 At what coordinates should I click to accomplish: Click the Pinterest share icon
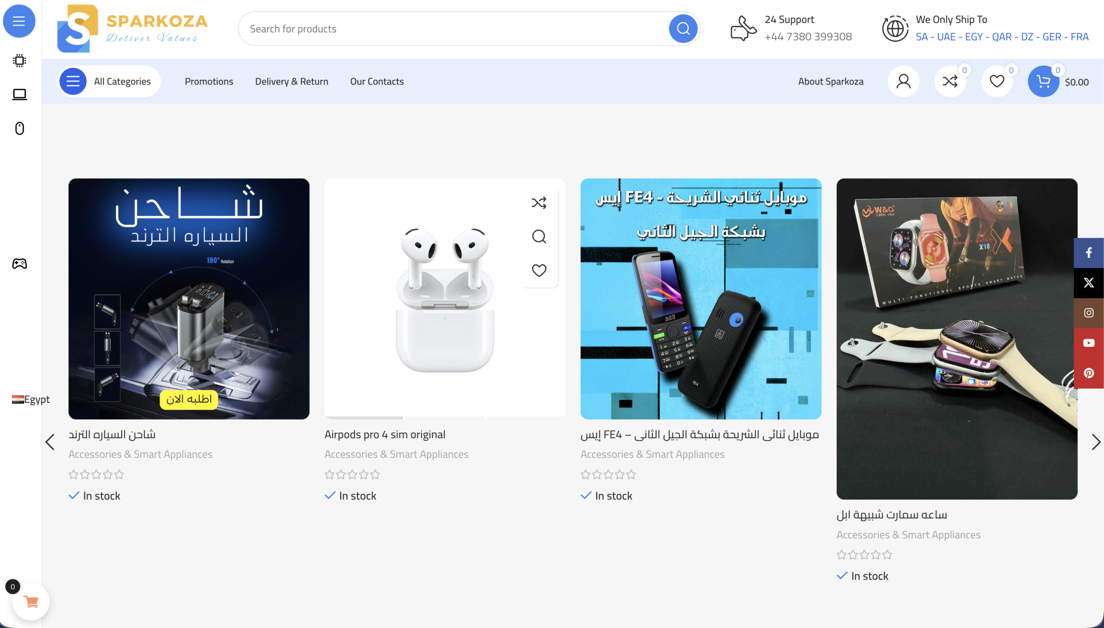1088,373
